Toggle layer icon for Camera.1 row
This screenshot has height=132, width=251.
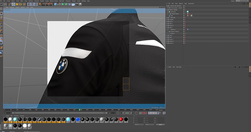point(184,29)
